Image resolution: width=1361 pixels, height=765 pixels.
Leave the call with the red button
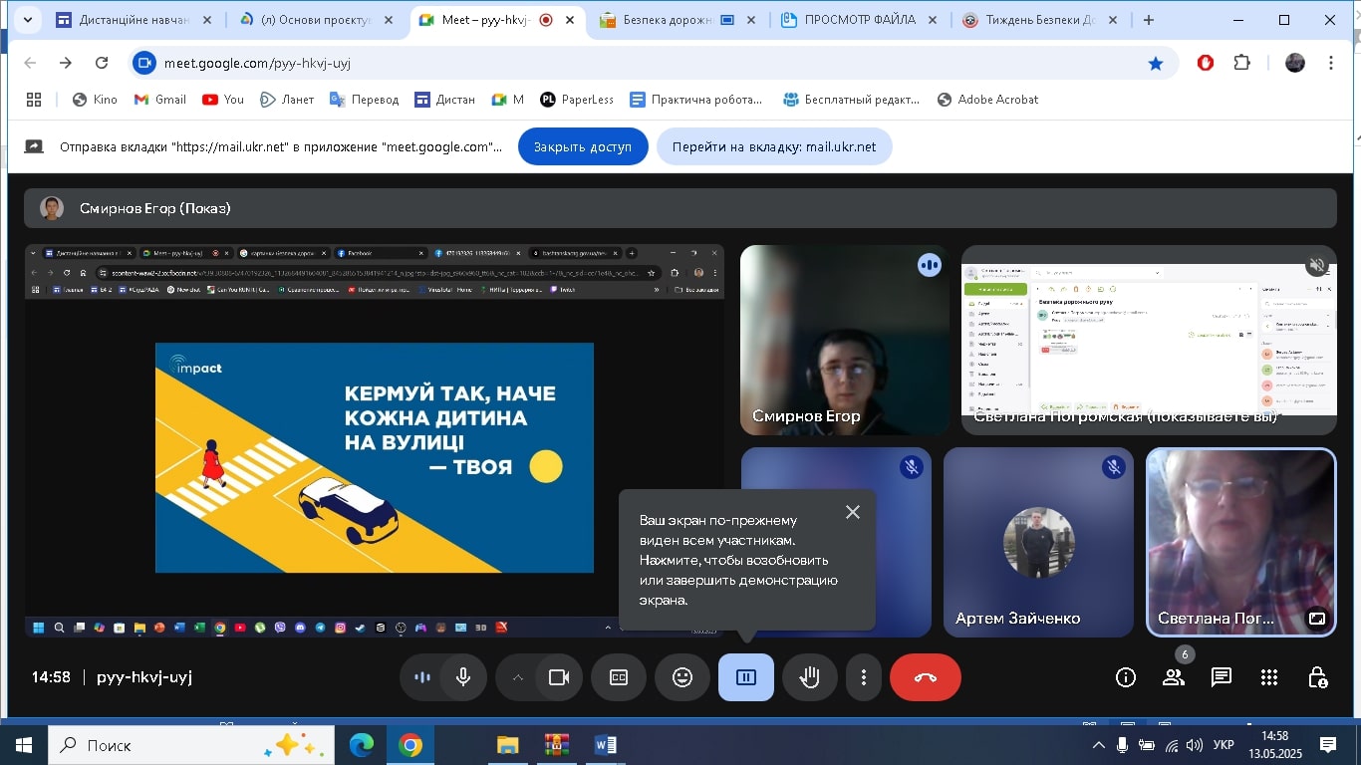click(x=926, y=677)
